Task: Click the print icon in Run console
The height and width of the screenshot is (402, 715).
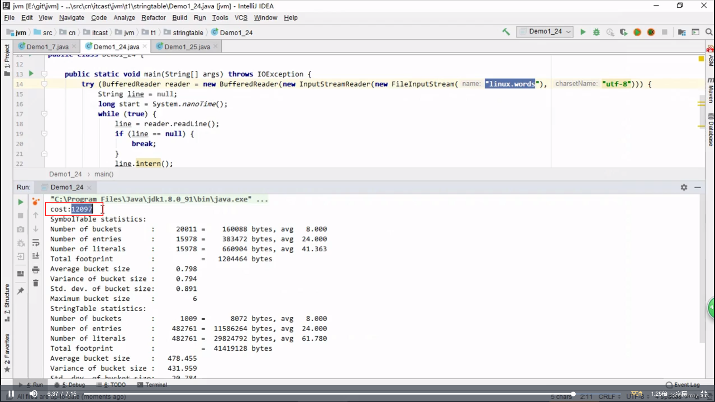Action: [x=36, y=270]
